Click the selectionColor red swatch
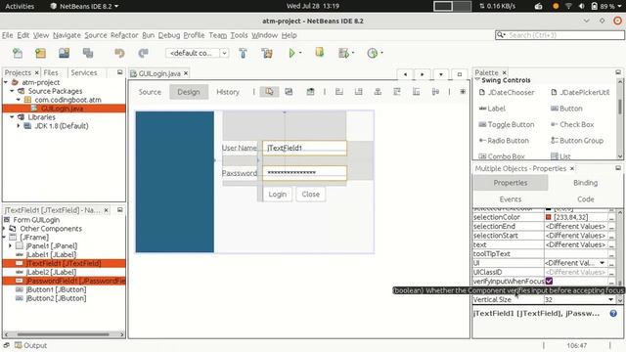626x352 pixels. pos(548,217)
